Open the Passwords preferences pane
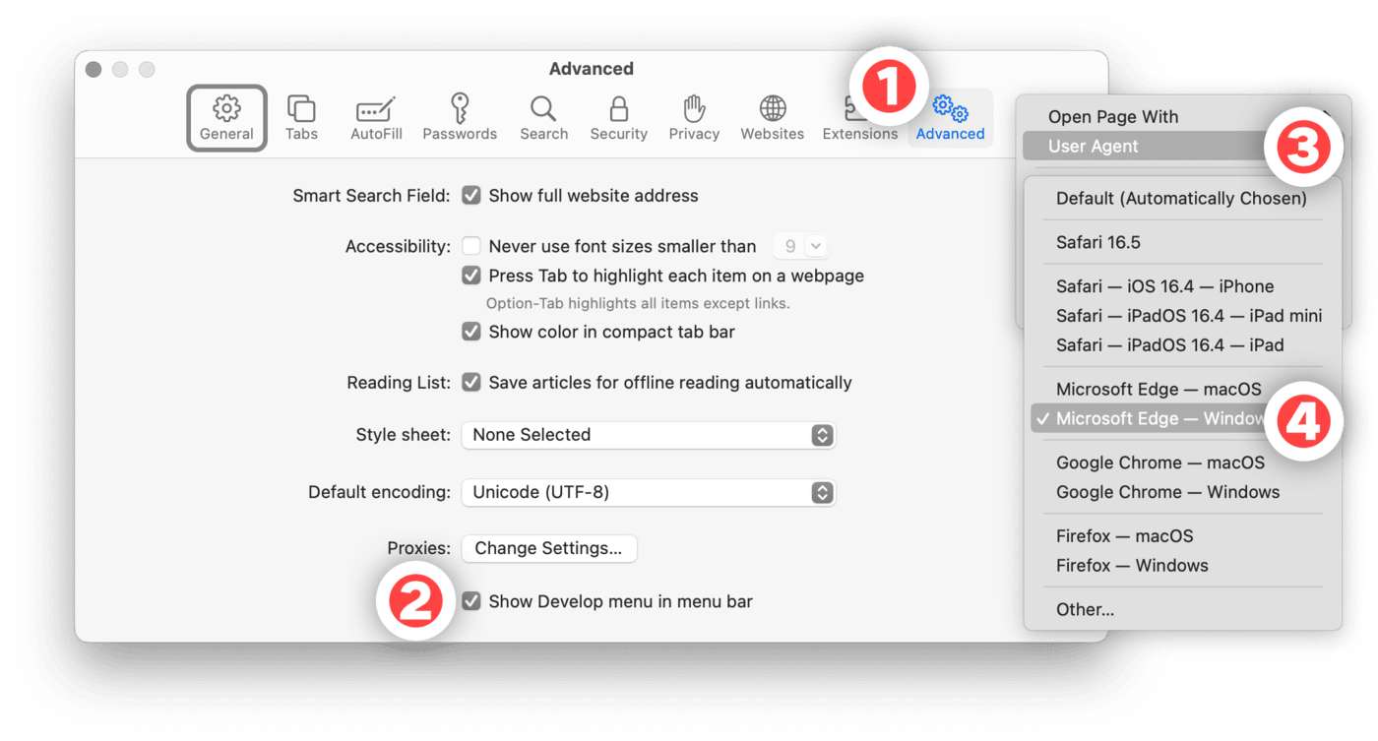 pos(460,118)
